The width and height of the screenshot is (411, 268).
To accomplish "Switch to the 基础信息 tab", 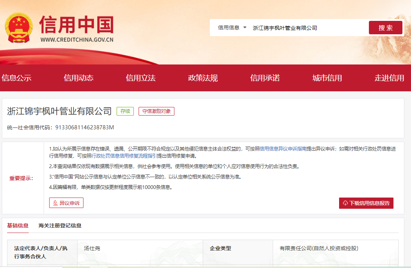I will [x=18, y=226].
